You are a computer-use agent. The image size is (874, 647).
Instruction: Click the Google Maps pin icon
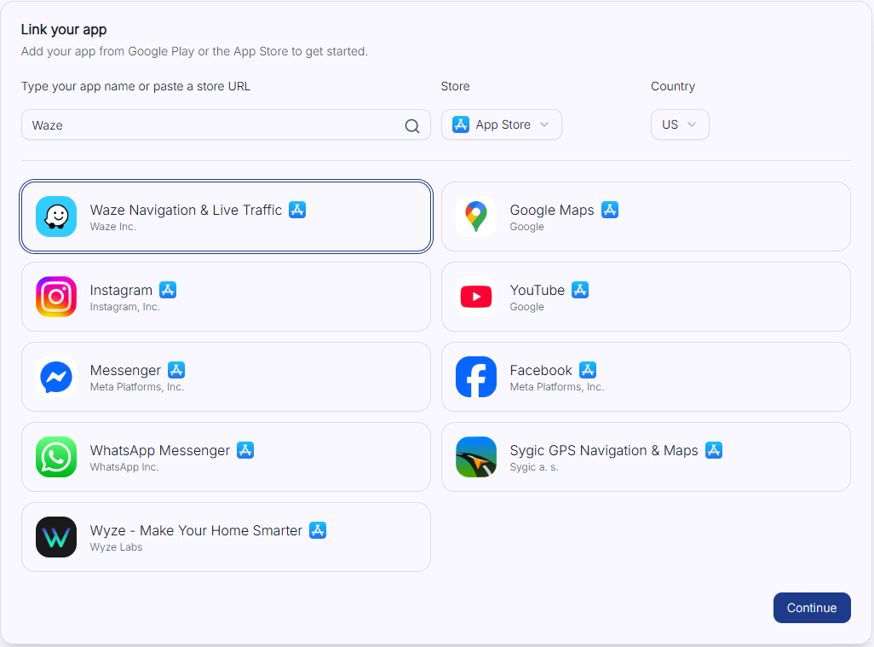point(476,217)
